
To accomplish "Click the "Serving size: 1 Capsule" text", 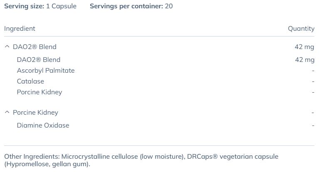I will click(40, 6).
